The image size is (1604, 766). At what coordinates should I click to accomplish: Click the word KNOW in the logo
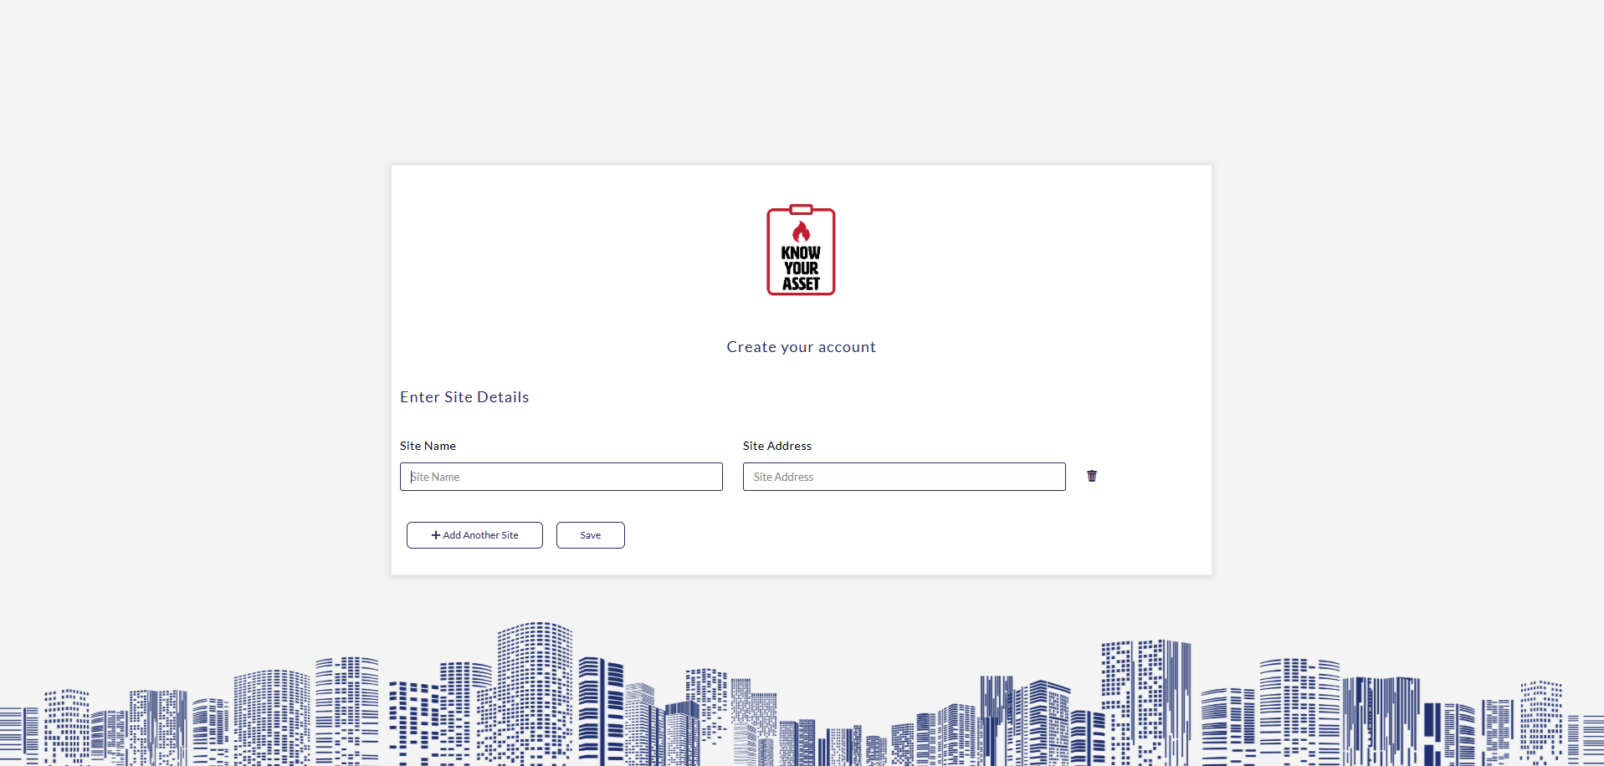coord(801,253)
